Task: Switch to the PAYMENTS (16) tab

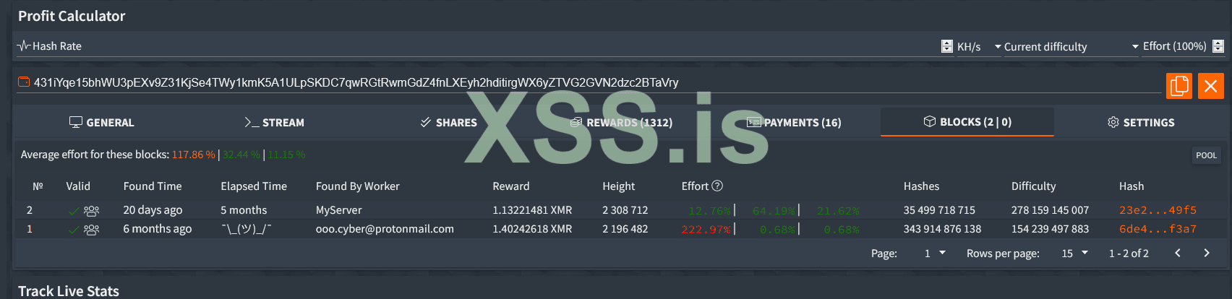Action: (x=794, y=122)
